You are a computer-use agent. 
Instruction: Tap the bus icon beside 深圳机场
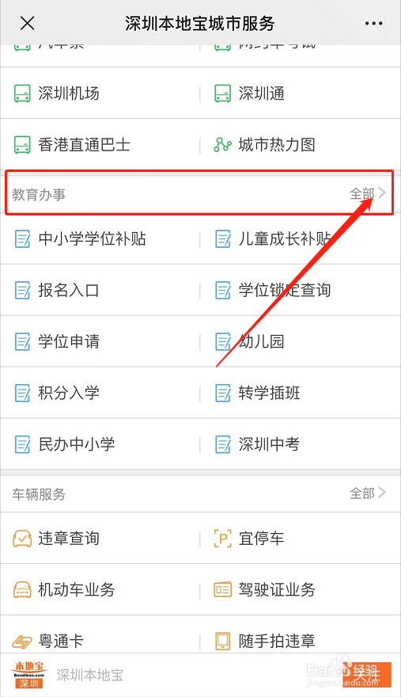(22, 93)
